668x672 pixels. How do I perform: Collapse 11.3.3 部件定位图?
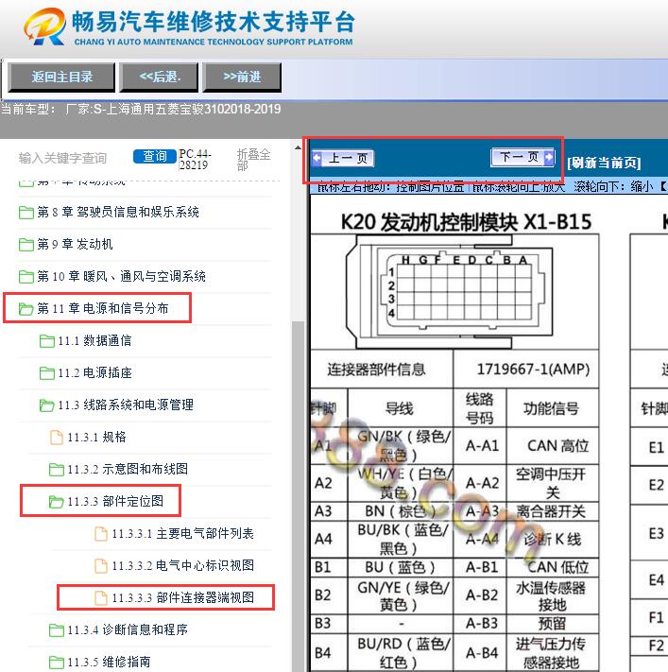pyautogui.click(x=115, y=501)
